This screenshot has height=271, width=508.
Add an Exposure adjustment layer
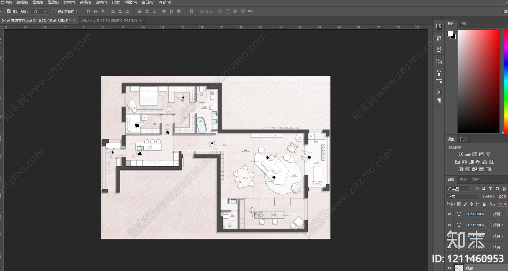482,154
